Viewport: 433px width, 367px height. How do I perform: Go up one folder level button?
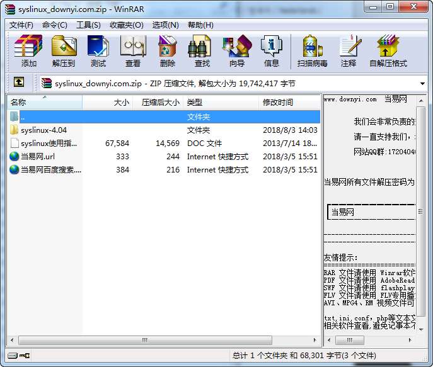[19, 82]
